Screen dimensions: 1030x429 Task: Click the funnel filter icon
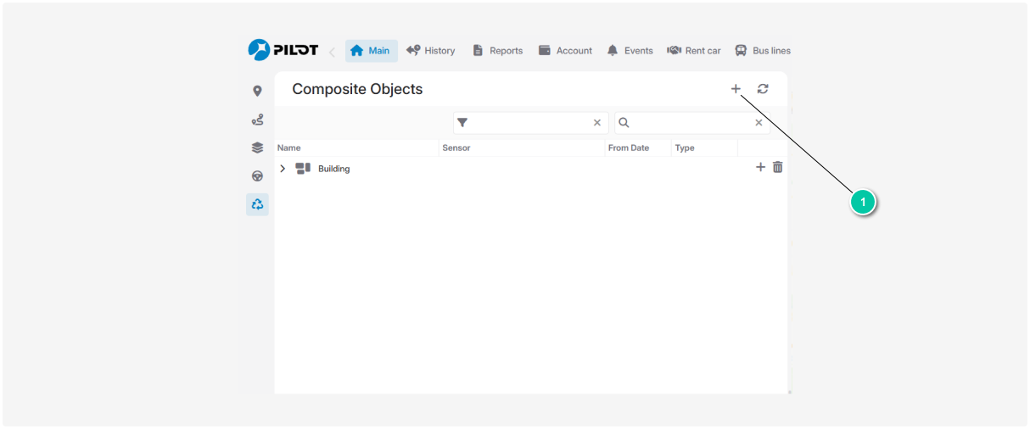[x=462, y=123]
